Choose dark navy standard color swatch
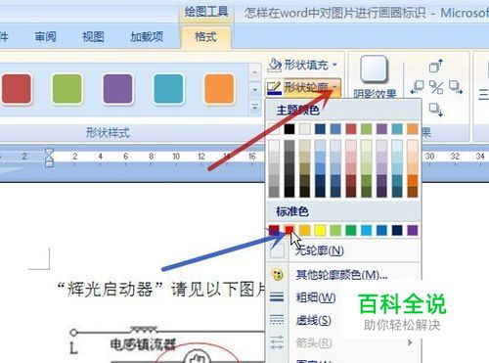This screenshot has height=363, width=489. click(x=397, y=230)
